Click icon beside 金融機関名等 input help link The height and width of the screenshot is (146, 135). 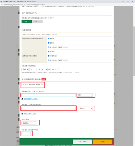point(22,99)
